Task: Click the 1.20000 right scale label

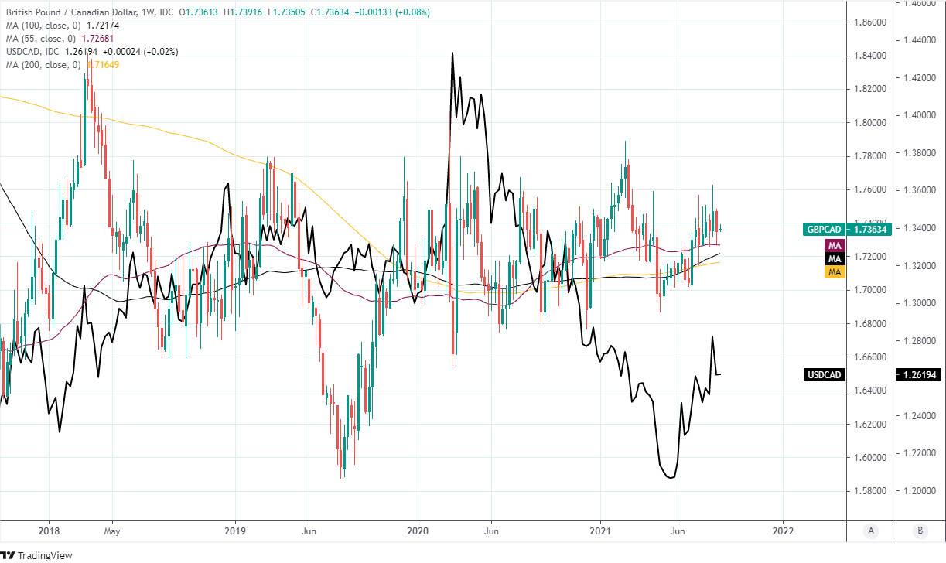Action: pos(918,491)
